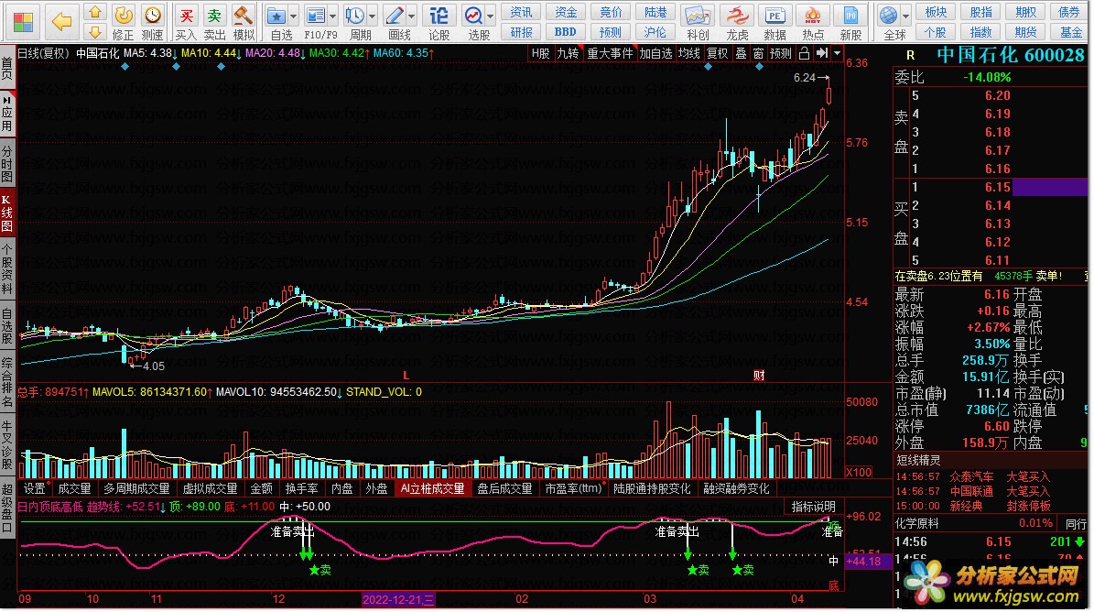Screen dimensions: 1094x612
Task: Click the 期货 button
Action: (1025, 32)
